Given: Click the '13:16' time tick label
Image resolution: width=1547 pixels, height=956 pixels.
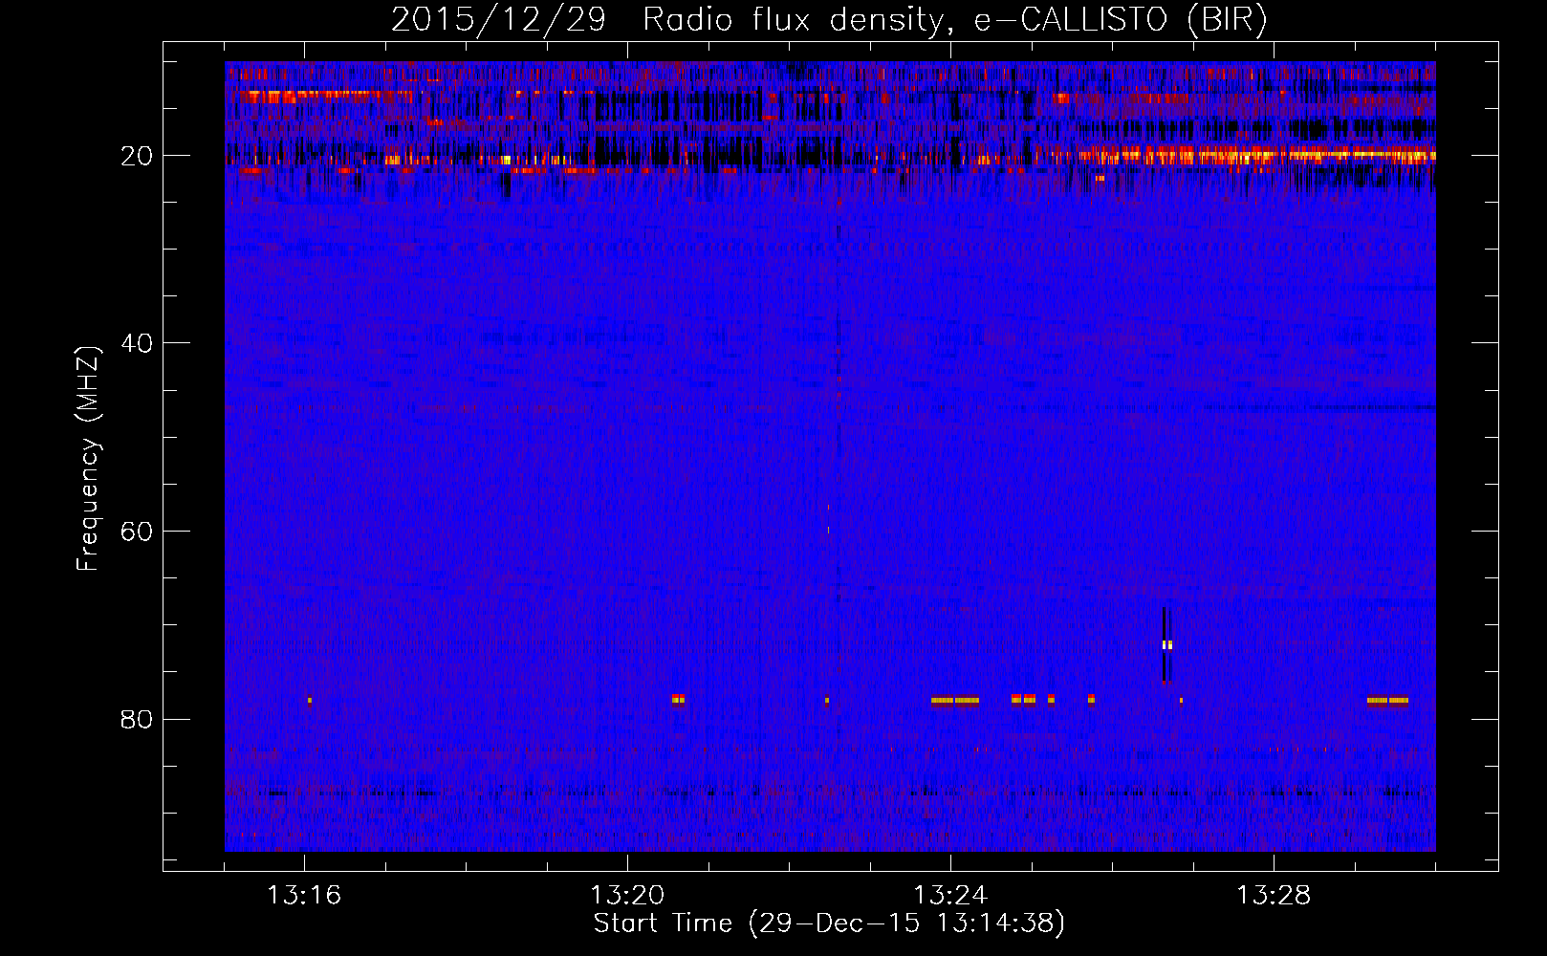Looking at the screenshot, I should (304, 896).
